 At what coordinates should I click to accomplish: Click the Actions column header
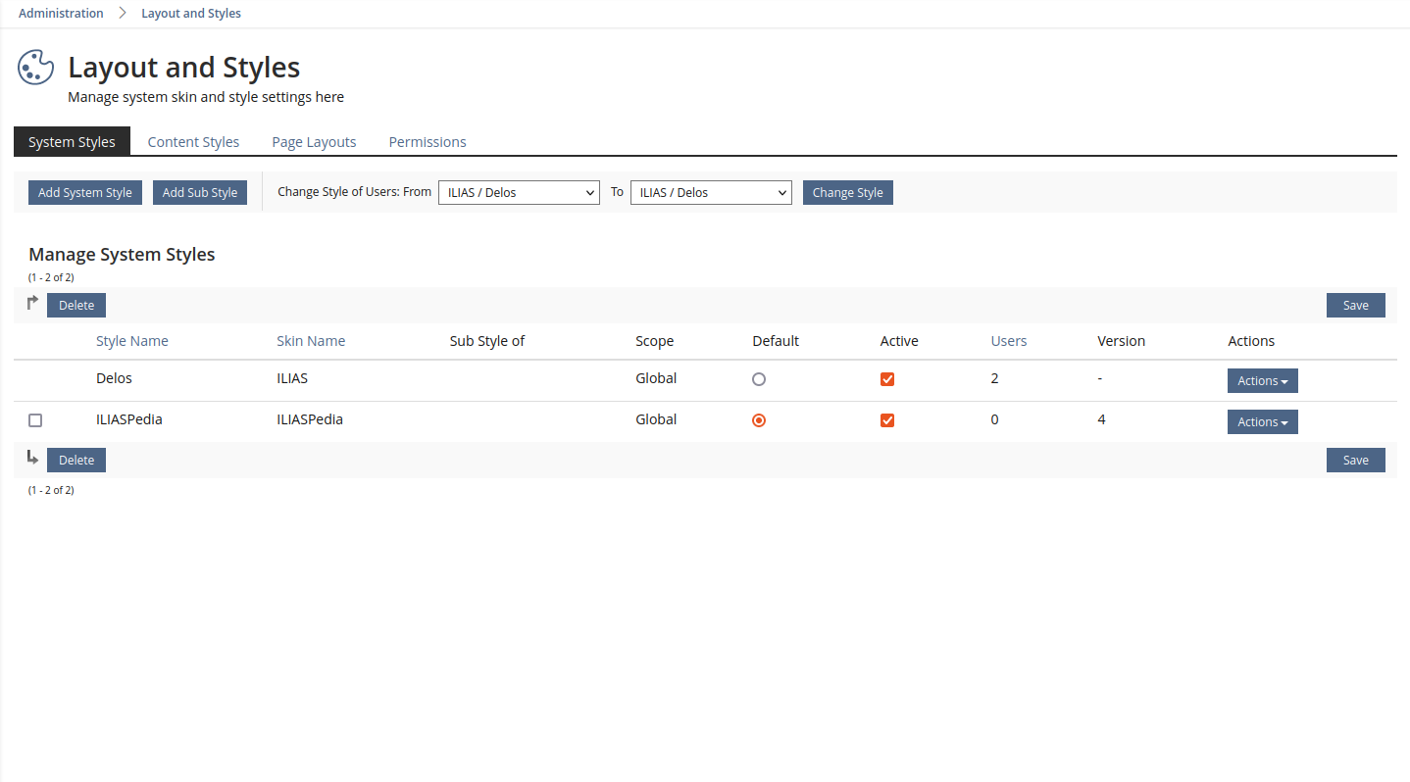tap(1251, 341)
